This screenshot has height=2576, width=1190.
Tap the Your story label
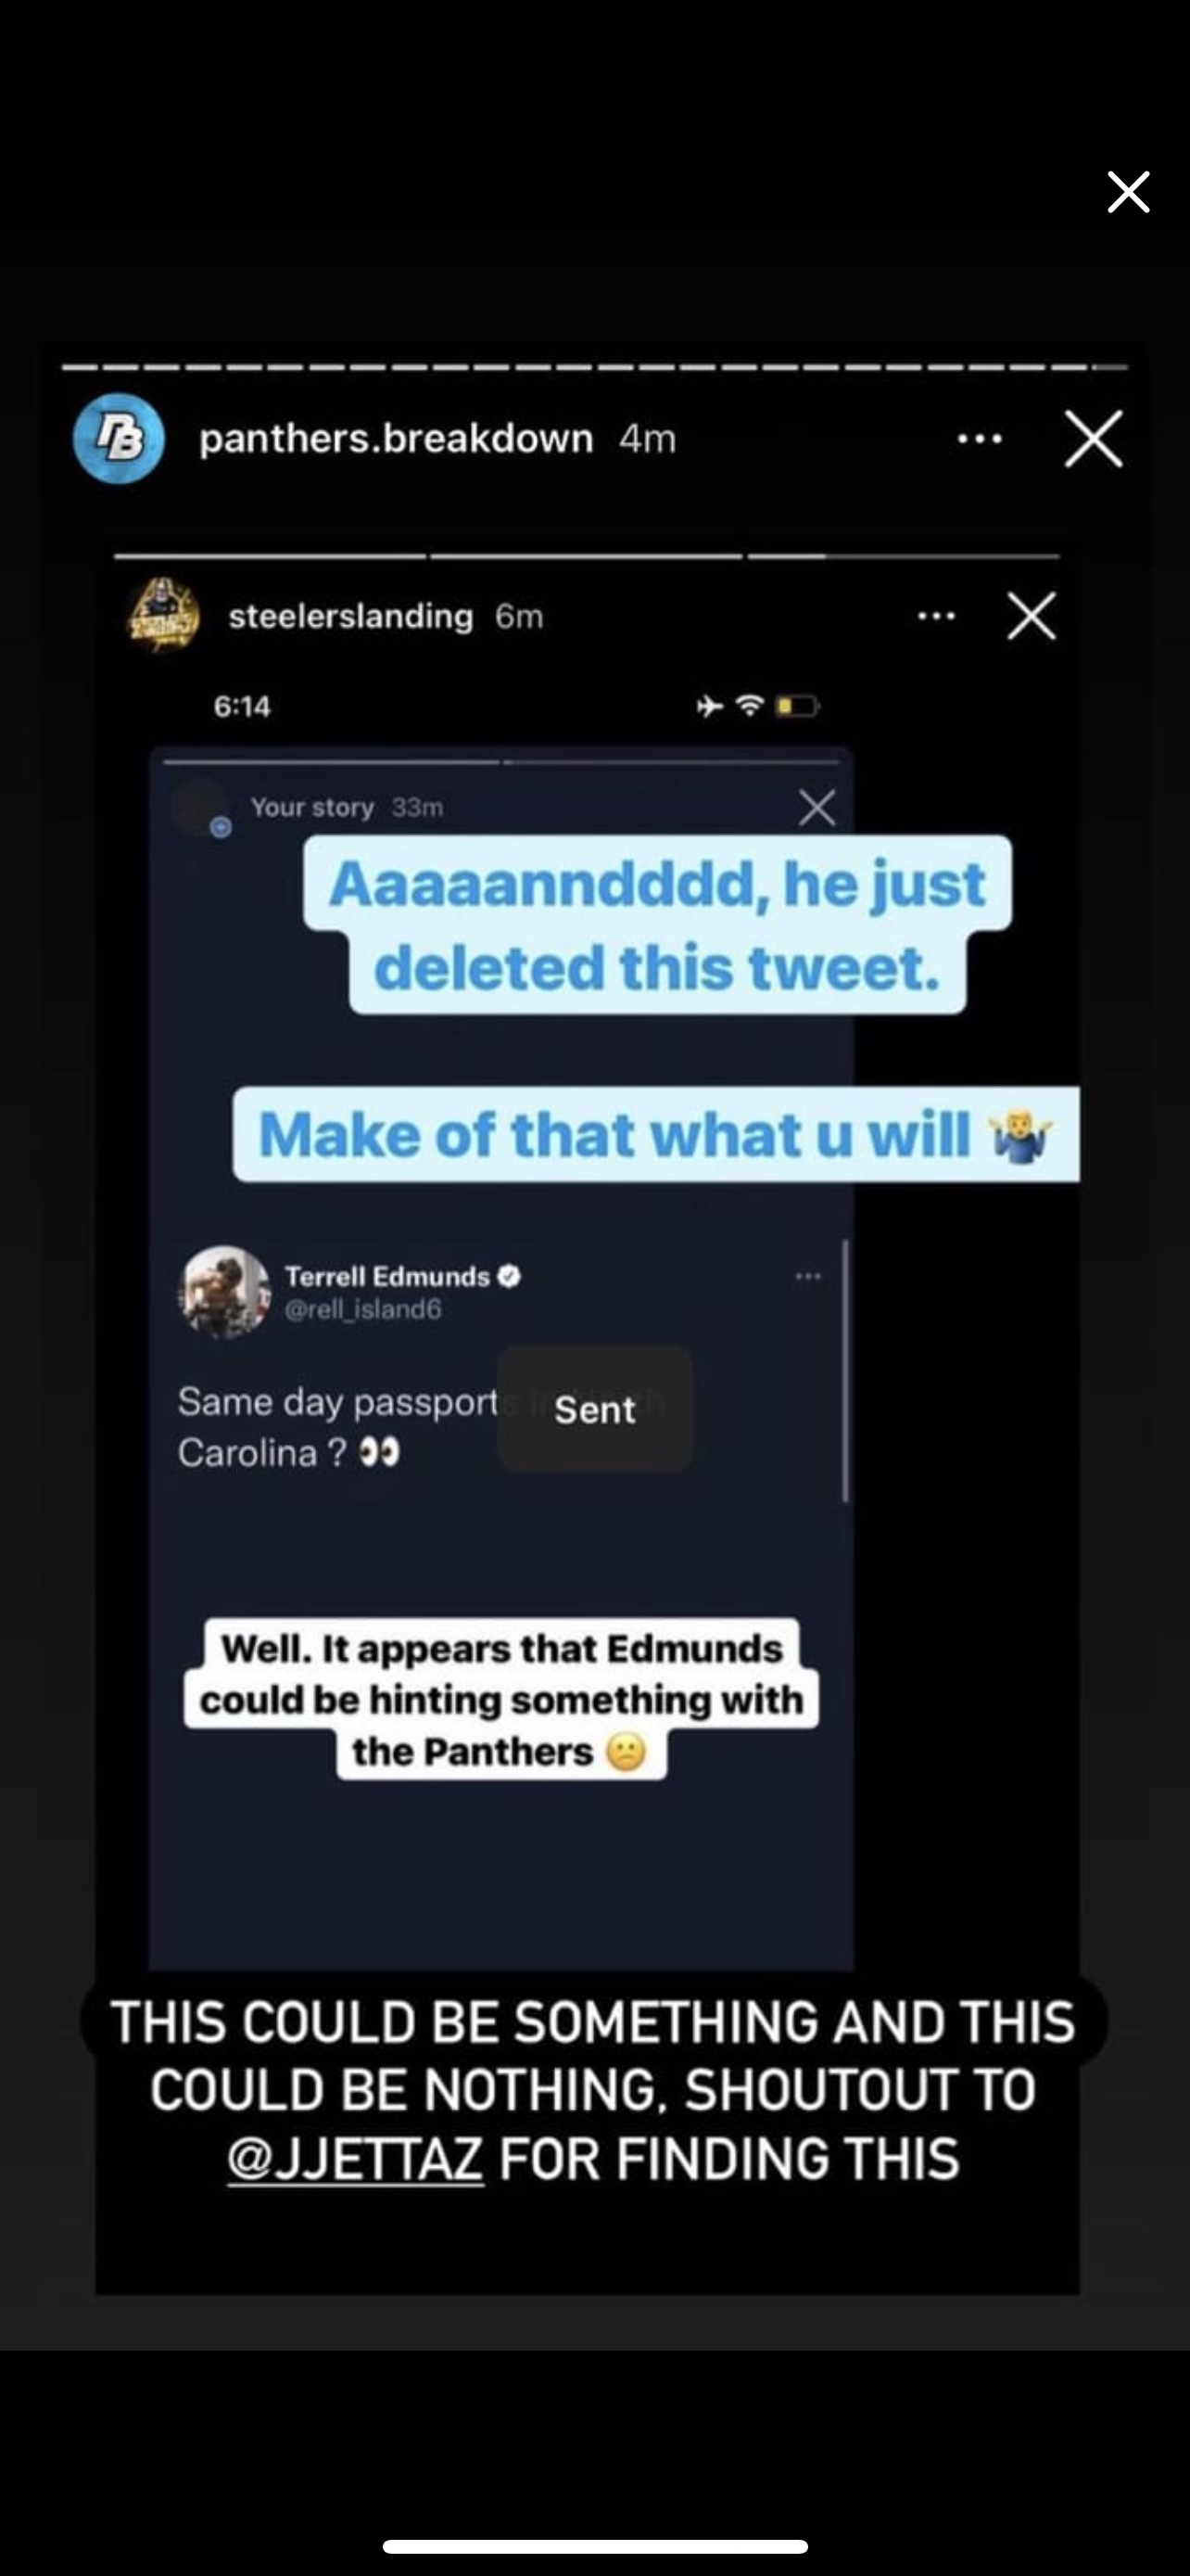tap(311, 807)
